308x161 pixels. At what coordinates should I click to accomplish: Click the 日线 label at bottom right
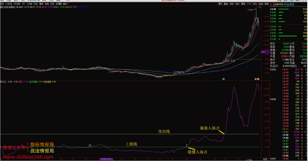[265, 159]
